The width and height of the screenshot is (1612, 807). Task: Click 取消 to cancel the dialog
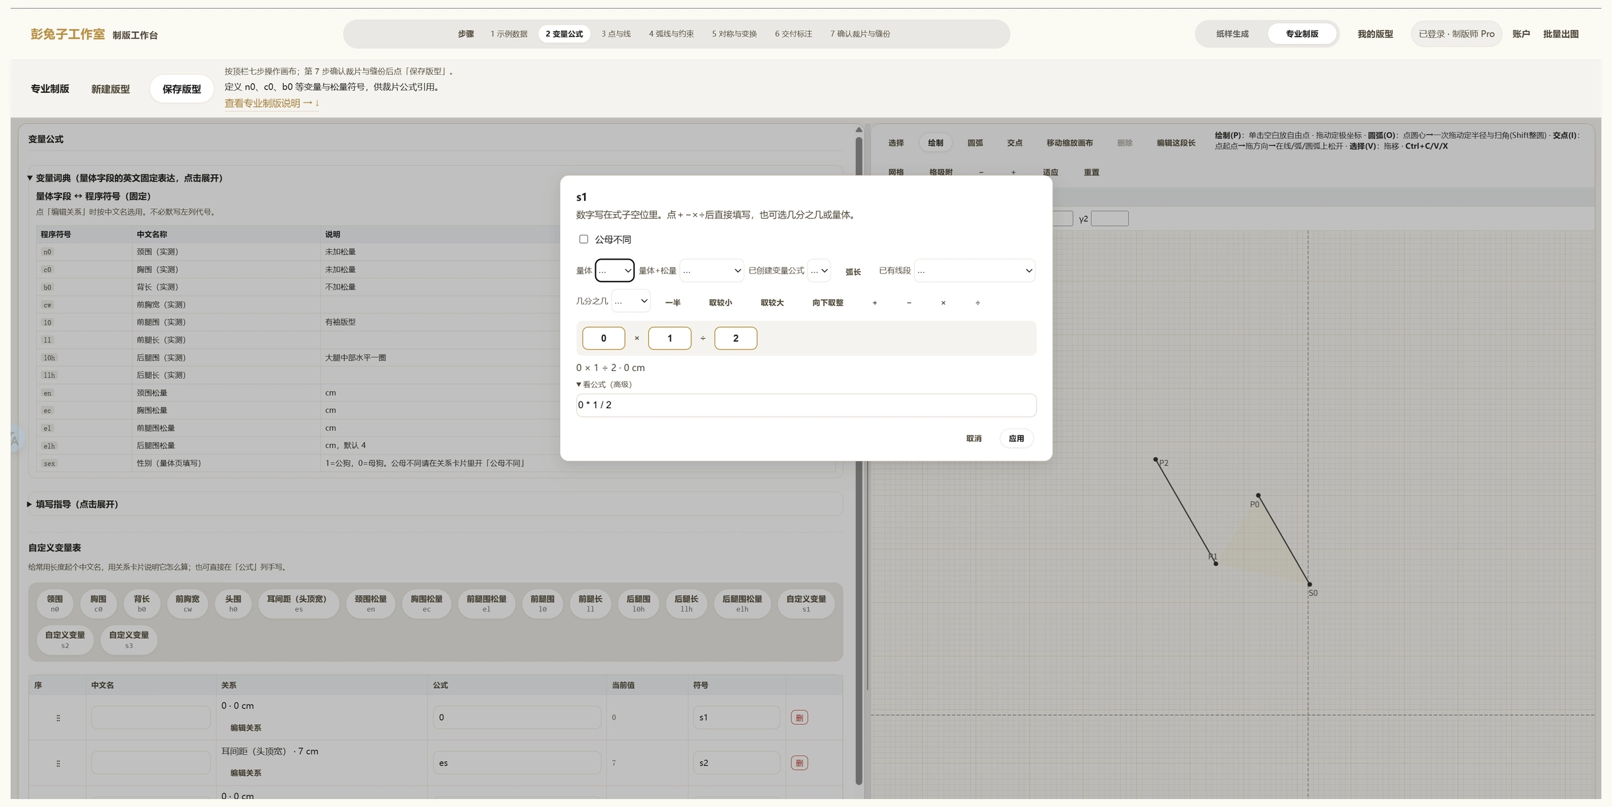pos(974,439)
